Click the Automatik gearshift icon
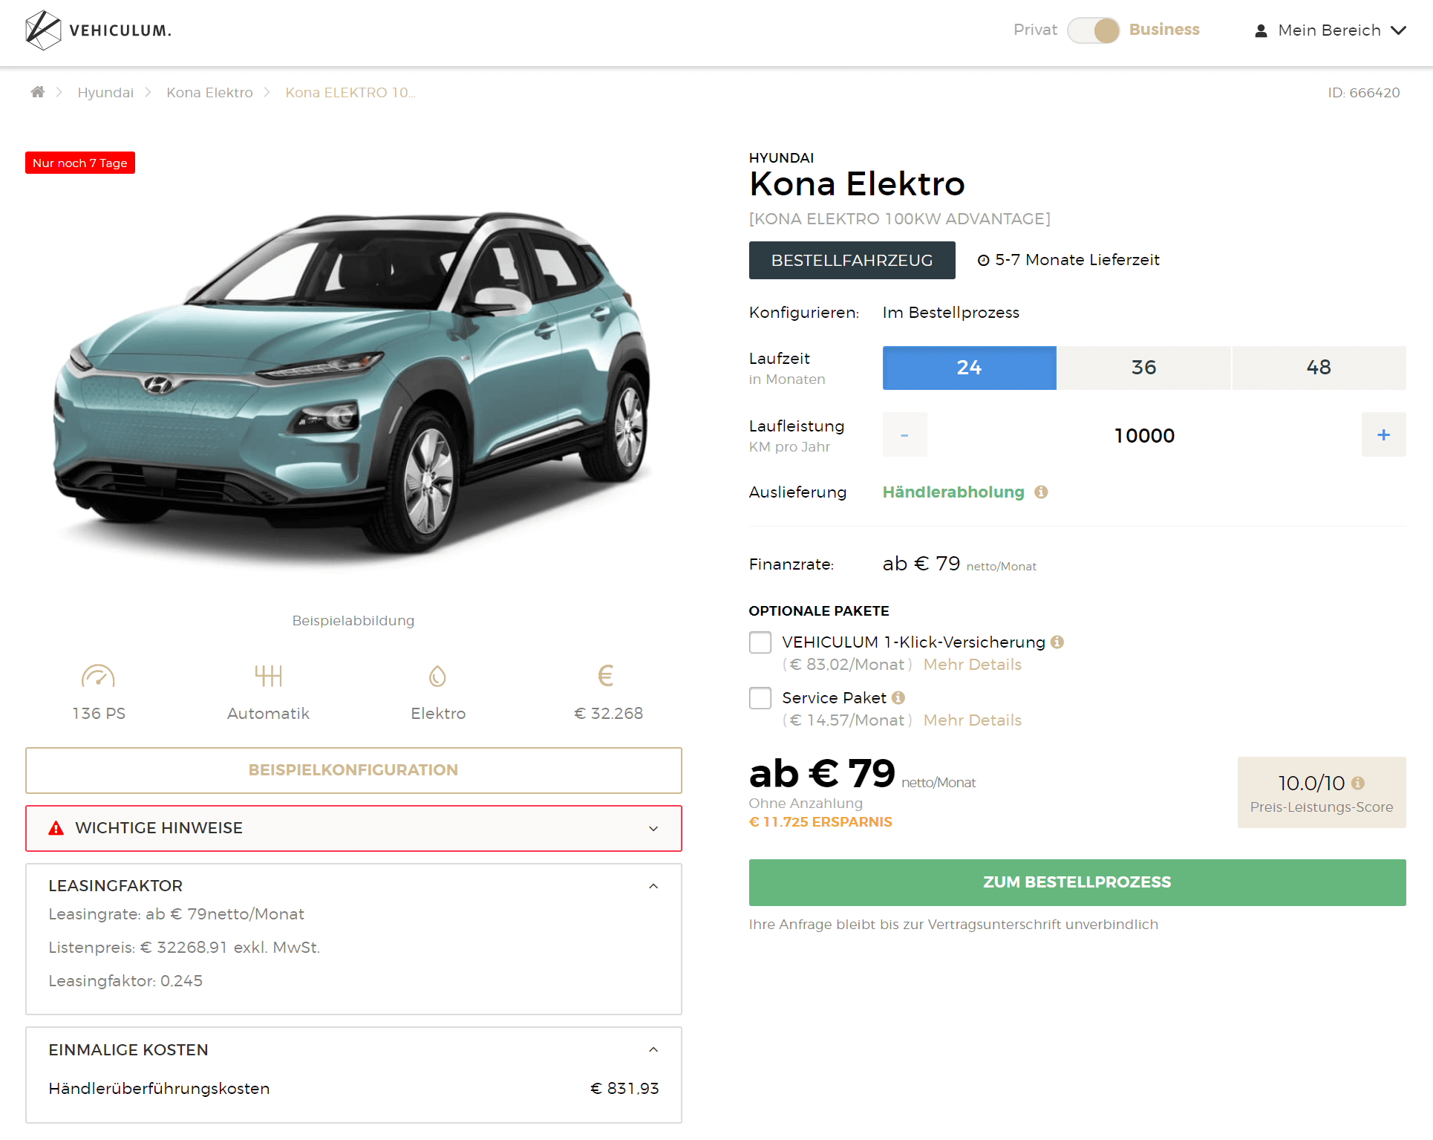1433x1140 pixels. [x=268, y=676]
